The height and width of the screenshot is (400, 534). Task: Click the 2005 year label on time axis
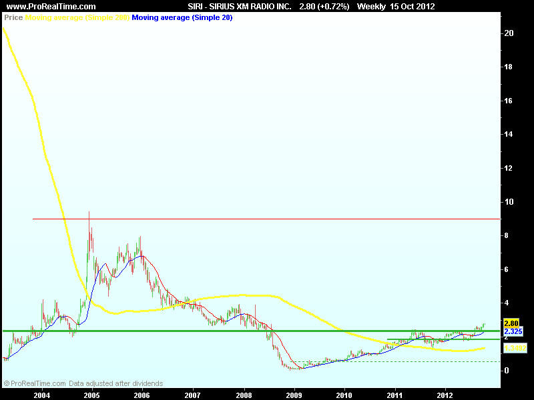[91, 395]
